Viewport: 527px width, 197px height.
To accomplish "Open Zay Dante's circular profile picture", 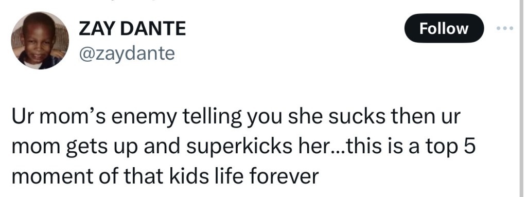I will tap(40, 40).
